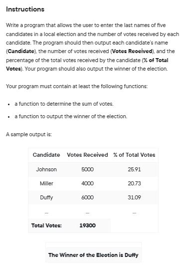Click the Candidate column header
Screen dimensions: 187x272
pos(46,155)
